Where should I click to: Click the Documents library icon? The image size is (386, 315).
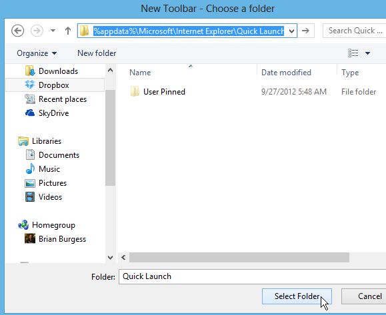coord(30,155)
